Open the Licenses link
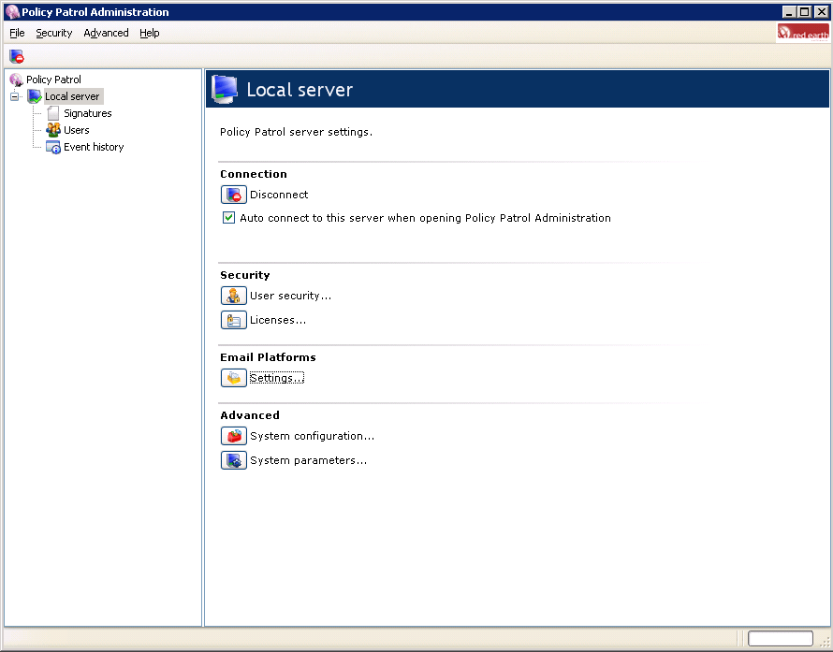 point(278,320)
